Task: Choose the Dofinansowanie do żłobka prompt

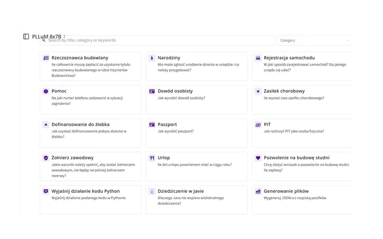Action: coord(90,133)
